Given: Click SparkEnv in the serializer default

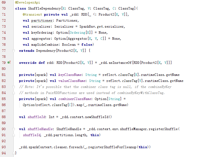Looking at the screenshot, I should [x=88, y=27].
